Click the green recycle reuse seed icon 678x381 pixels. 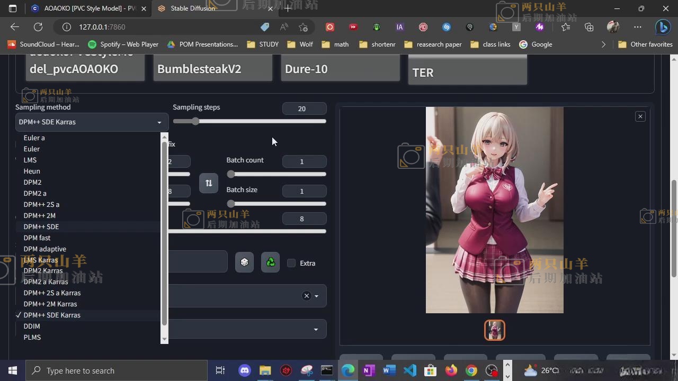(270, 262)
